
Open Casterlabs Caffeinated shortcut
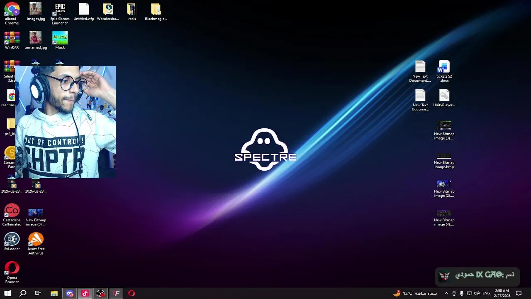click(12, 215)
